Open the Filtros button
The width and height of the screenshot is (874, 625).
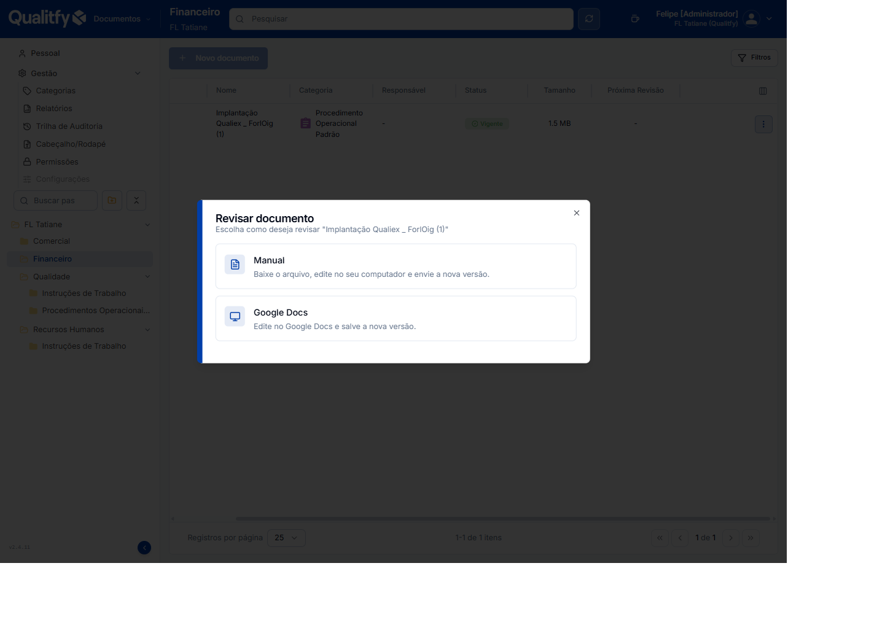(x=754, y=58)
